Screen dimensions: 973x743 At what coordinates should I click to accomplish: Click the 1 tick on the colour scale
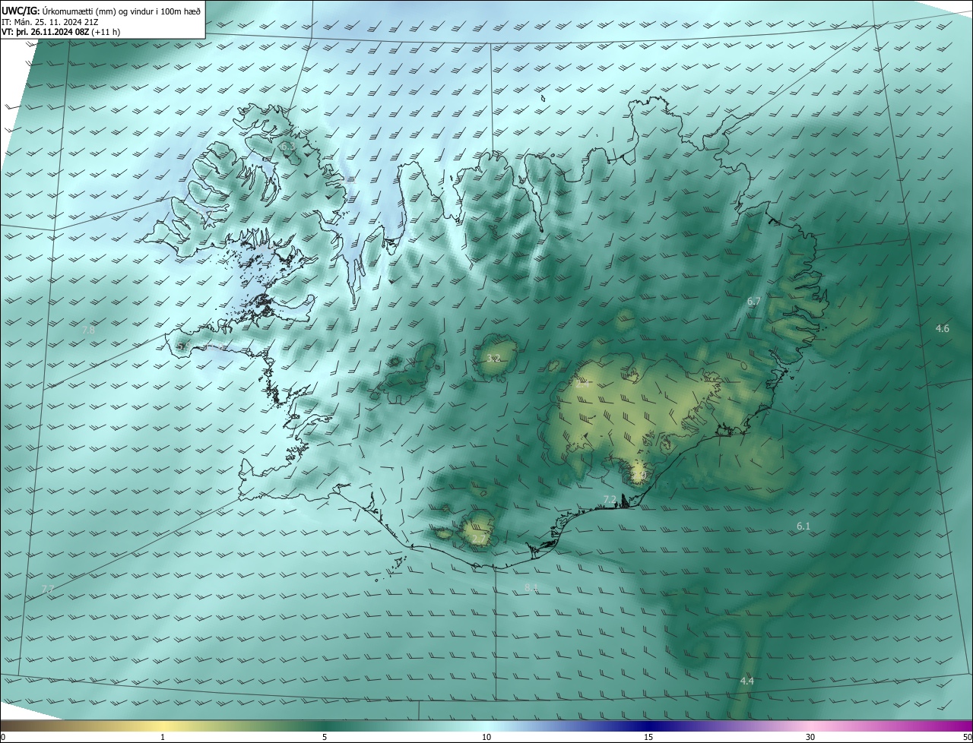pyautogui.click(x=163, y=737)
